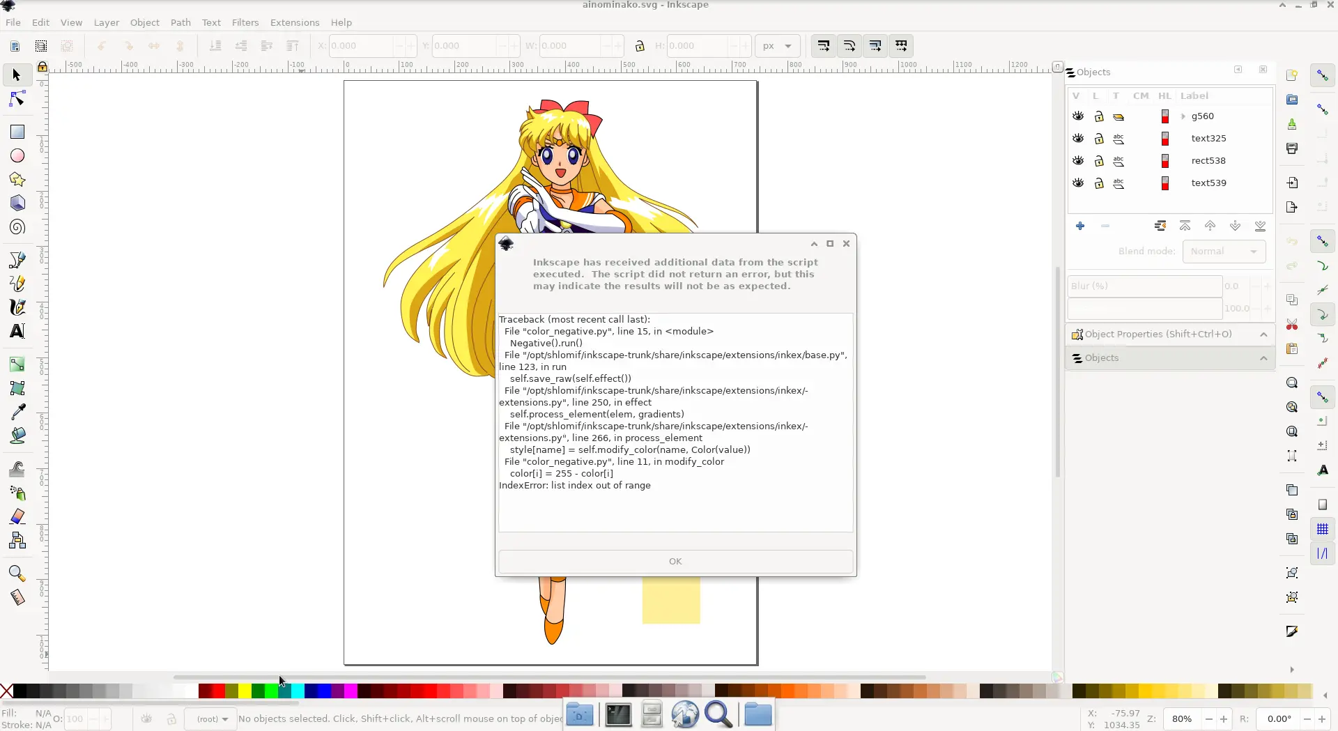Open the Filters menu
Viewport: 1338px width, 731px height.
245,22
